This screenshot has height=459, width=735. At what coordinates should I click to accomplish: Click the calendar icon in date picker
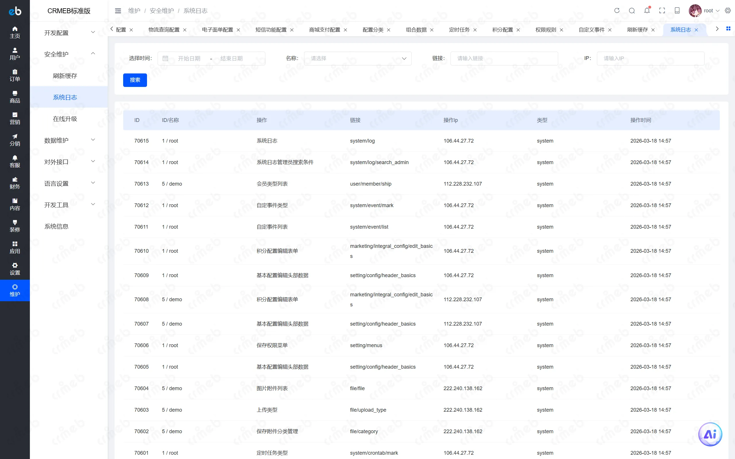click(x=165, y=58)
